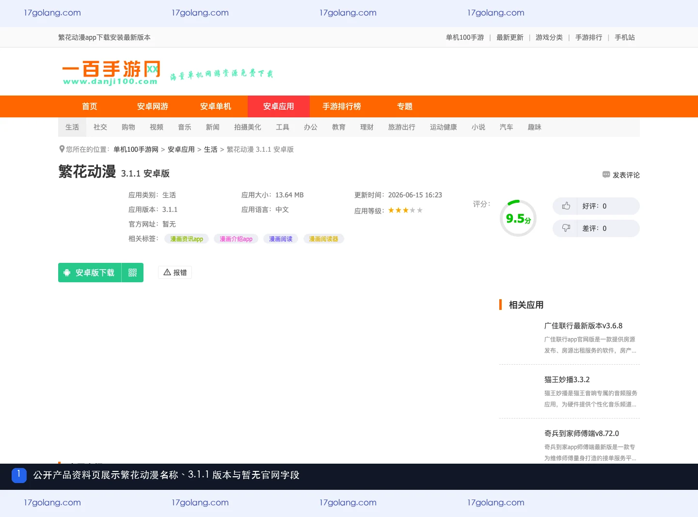This screenshot has height=517, width=698.
Task: Click the location pin icon in breadcrumb
Action: 62,149
